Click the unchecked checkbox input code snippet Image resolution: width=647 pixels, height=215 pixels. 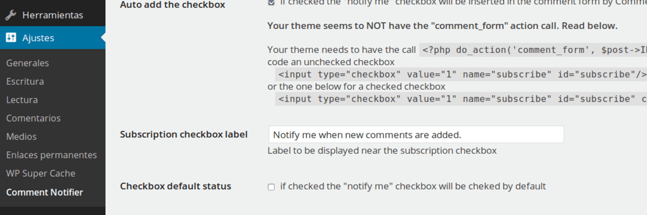pyautogui.click(x=461, y=75)
